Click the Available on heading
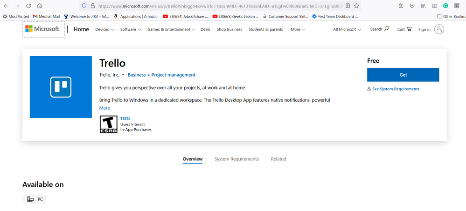This screenshot has height=211, width=466. point(43,185)
